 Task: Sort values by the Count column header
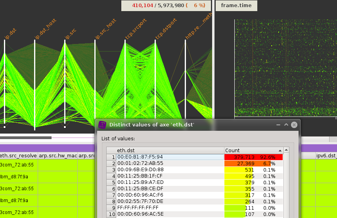[x=253, y=150]
